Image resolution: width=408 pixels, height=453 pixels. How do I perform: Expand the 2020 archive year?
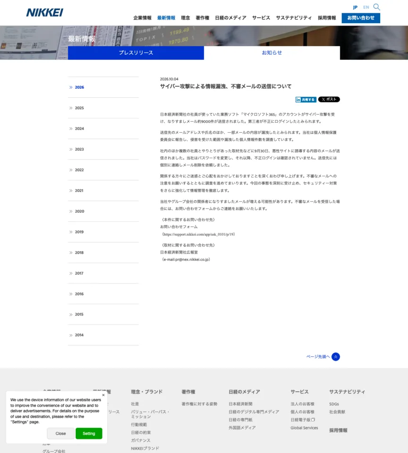(103, 211)
